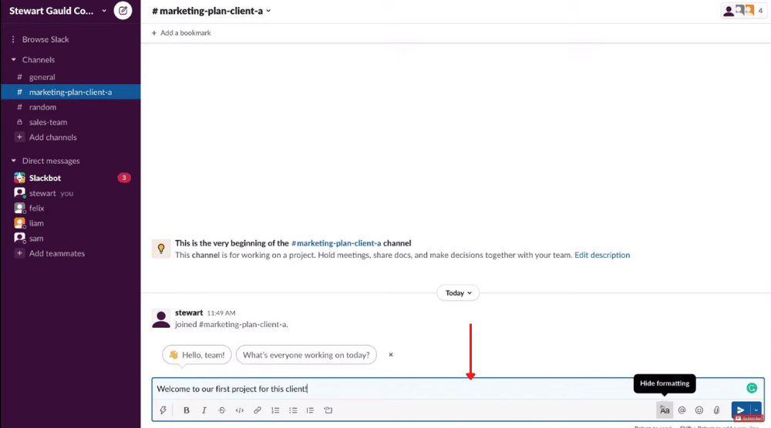The image size is (771, 428).
Task: Open the shortcuts lightning bolt menu
Action: (163, 410)
